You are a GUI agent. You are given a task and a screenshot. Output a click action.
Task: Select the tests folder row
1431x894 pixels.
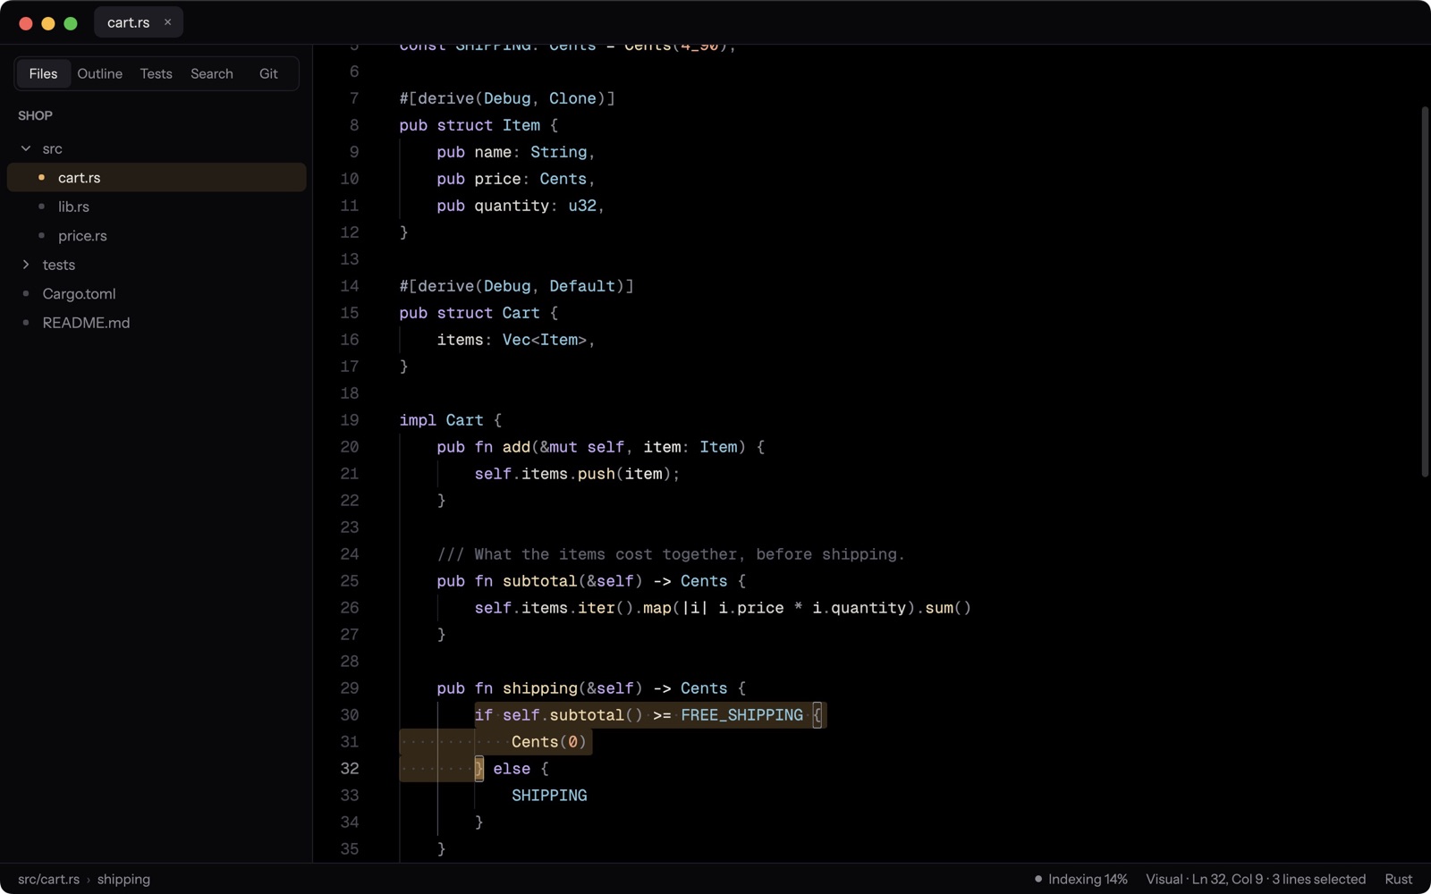point(157,265)
